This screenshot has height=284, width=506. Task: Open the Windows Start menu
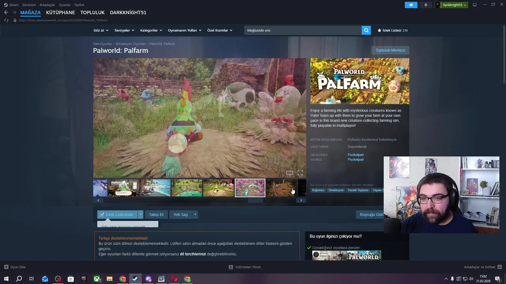pos(6,279)
